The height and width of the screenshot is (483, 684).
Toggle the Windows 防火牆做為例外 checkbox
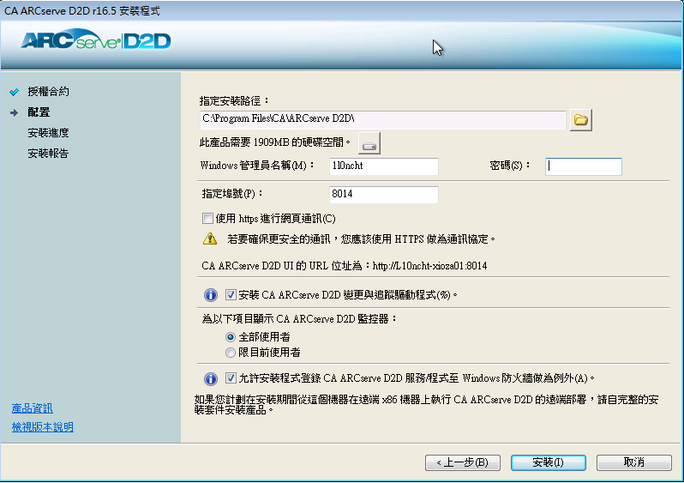tap(231, 378)
